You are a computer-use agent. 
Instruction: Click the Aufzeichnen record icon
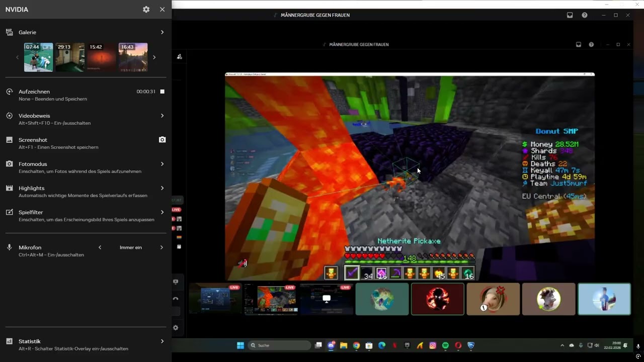pos(9,92)
